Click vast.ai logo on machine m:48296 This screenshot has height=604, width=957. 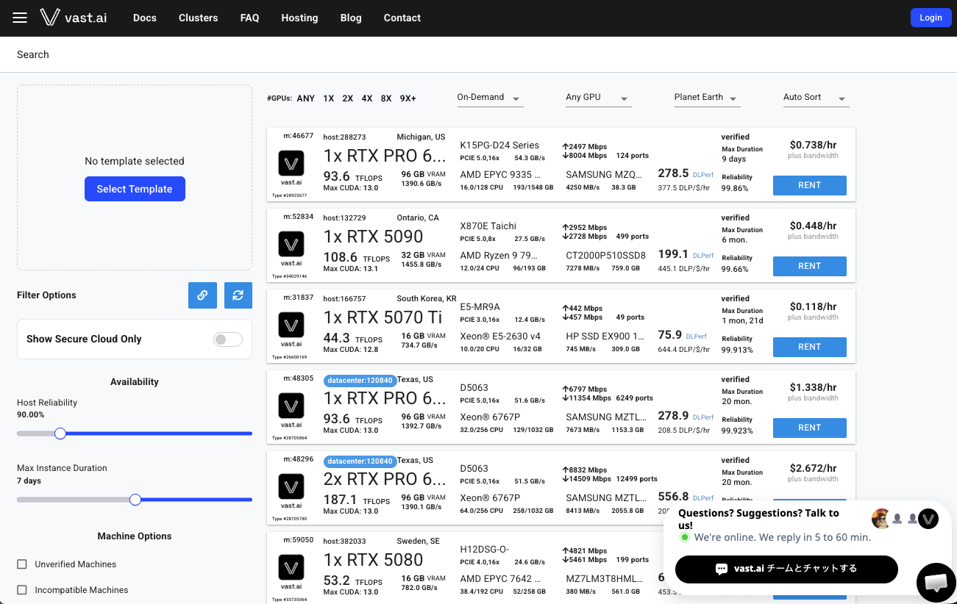point(292,486)
